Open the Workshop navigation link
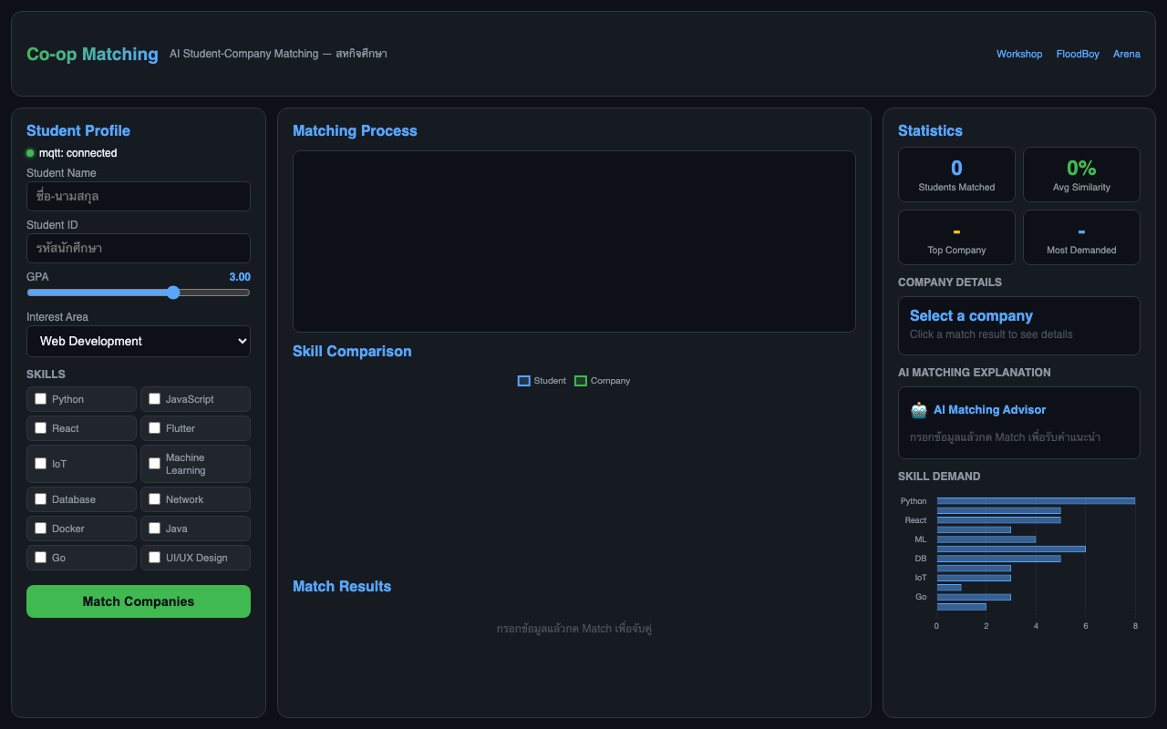The height and width of the screenshot is (729, 1167). [1018, 54]
